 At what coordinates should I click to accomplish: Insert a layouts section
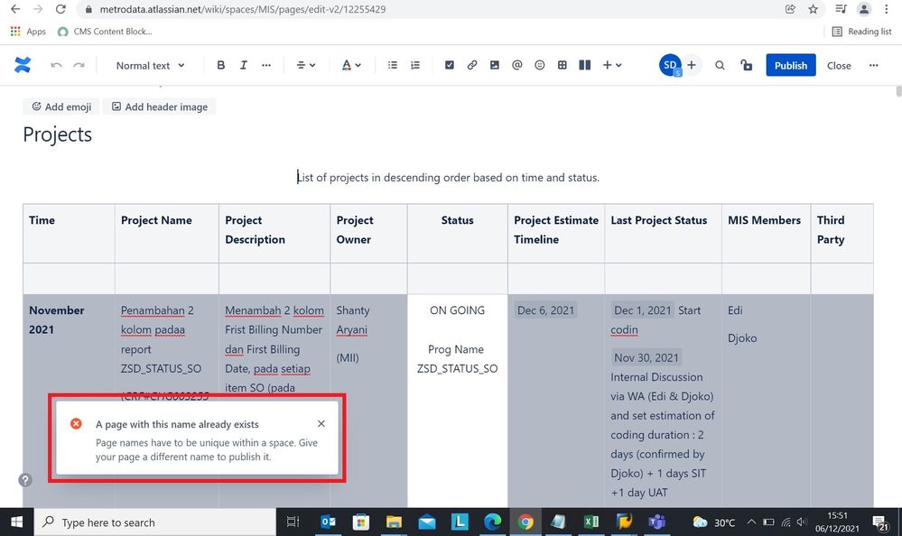tap(584, 65)
